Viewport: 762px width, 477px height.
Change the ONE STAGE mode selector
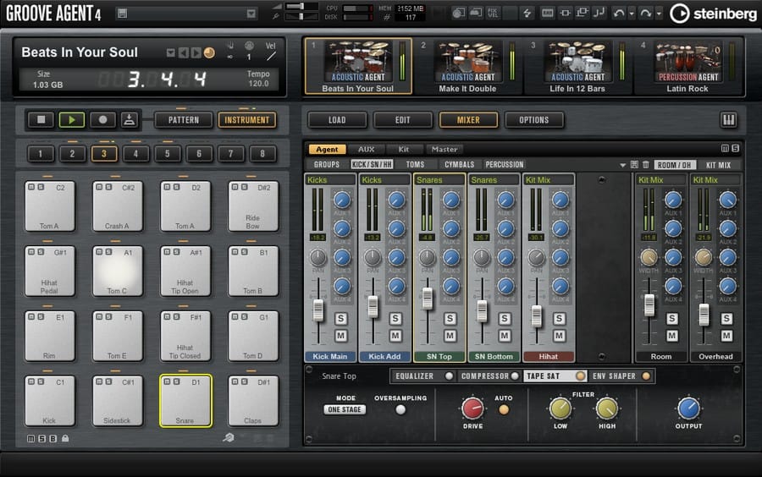click(x=345, y=409)
